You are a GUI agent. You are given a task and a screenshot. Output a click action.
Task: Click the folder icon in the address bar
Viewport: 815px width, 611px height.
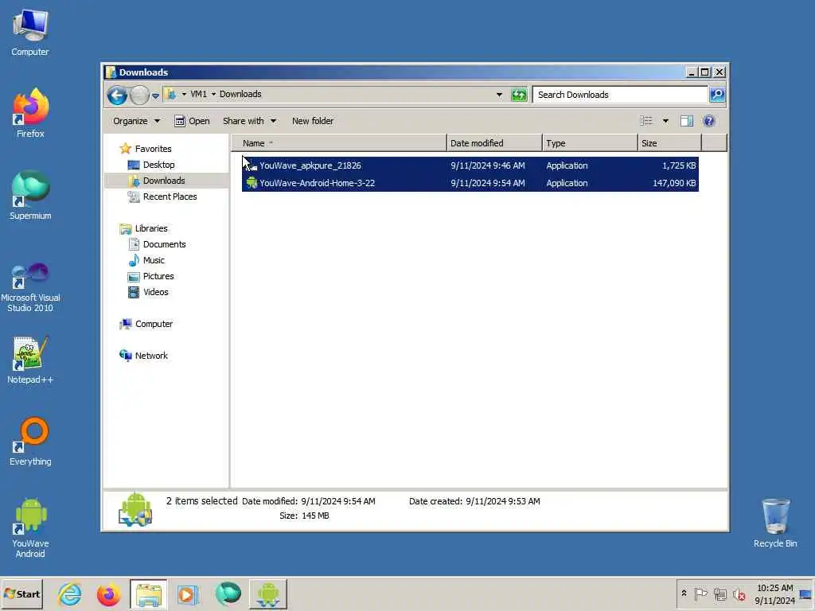170,94
